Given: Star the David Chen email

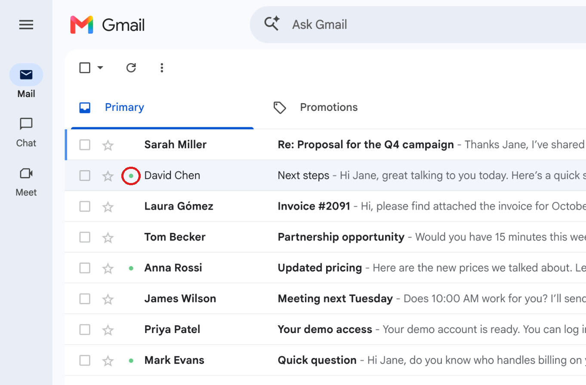Looking at the screenshot, I should (x=108, y=176).
